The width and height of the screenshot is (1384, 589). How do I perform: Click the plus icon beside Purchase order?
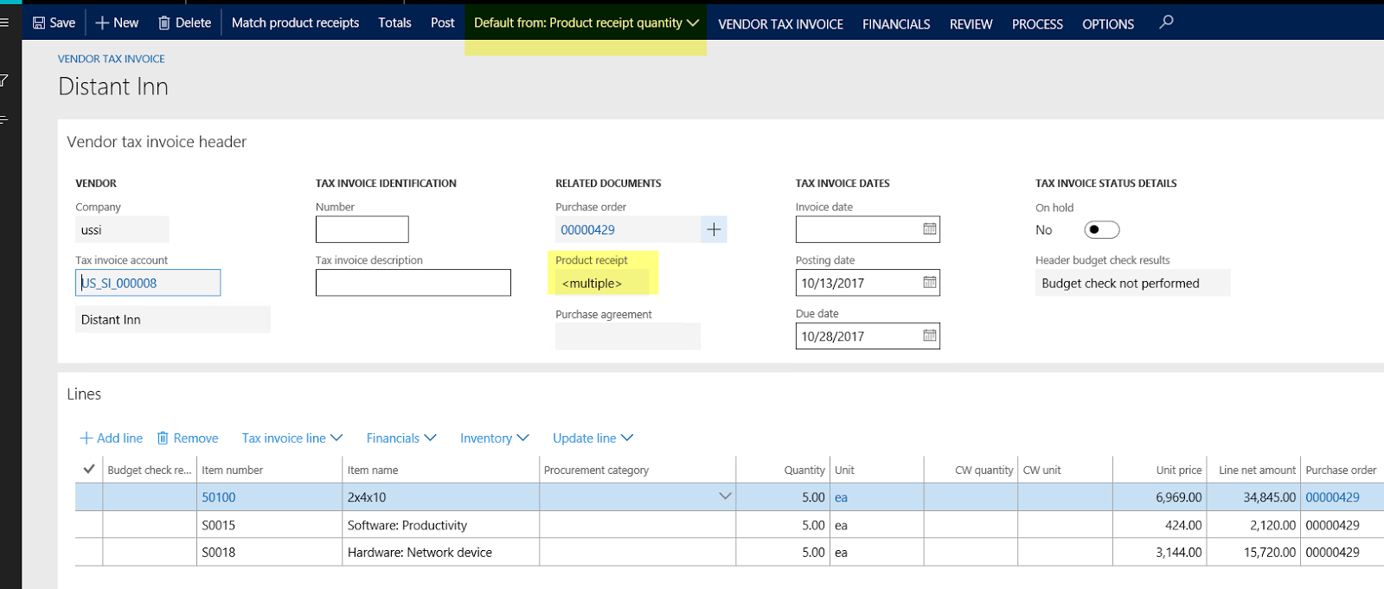[714, 229]
